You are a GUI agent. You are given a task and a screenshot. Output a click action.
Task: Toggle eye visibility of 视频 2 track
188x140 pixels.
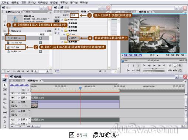pyautogui.click(x=13, y=98)
